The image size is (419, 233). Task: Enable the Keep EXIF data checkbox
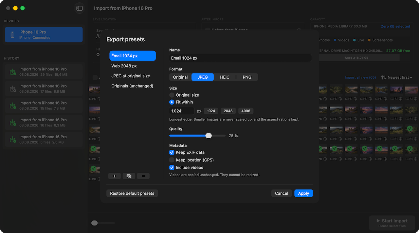point(172,152)
